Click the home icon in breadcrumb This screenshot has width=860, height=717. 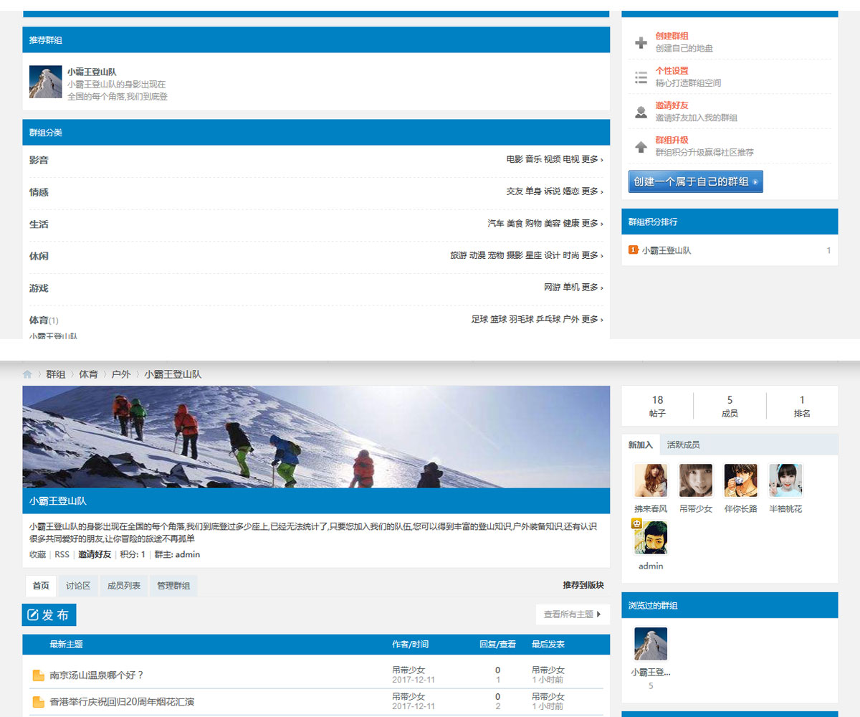point(27,374)
